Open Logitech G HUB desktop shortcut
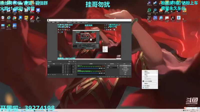Image resolution: width=200 pixels, height=112 pixels. (x=38, y=19)
